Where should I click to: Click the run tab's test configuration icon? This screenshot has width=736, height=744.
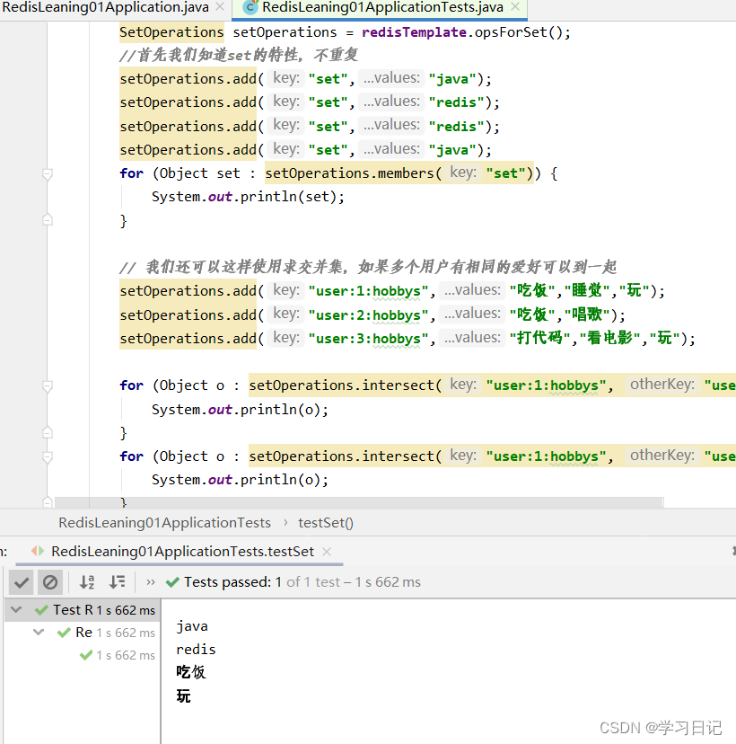(37, 551)
